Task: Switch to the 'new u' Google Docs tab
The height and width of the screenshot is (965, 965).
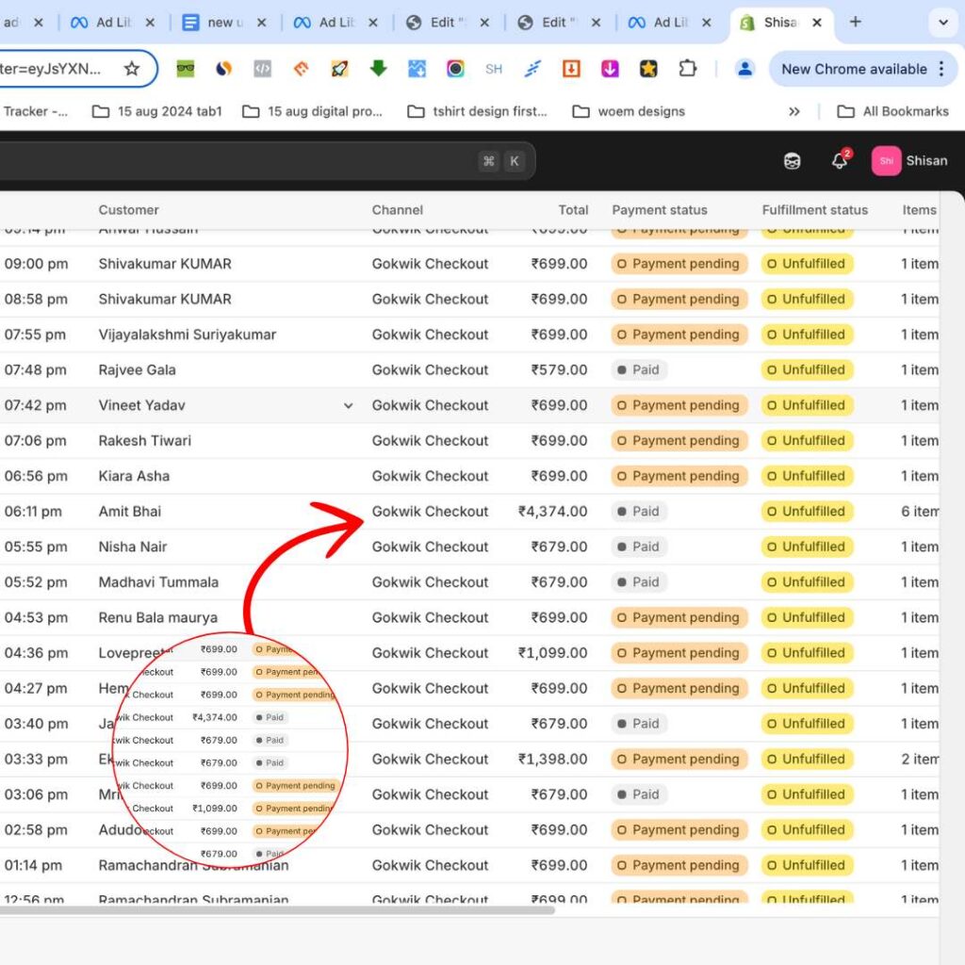Action: (221, 23)
